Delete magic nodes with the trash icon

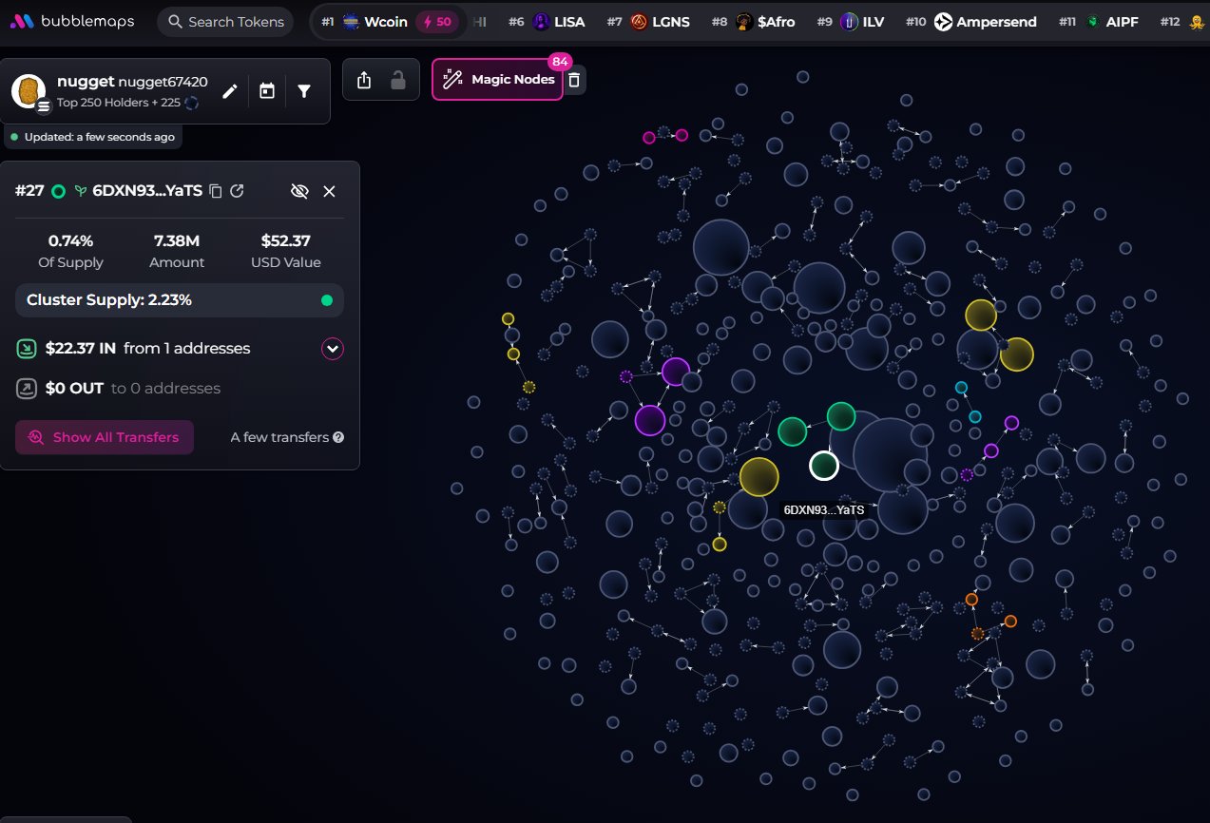point(574,81)
